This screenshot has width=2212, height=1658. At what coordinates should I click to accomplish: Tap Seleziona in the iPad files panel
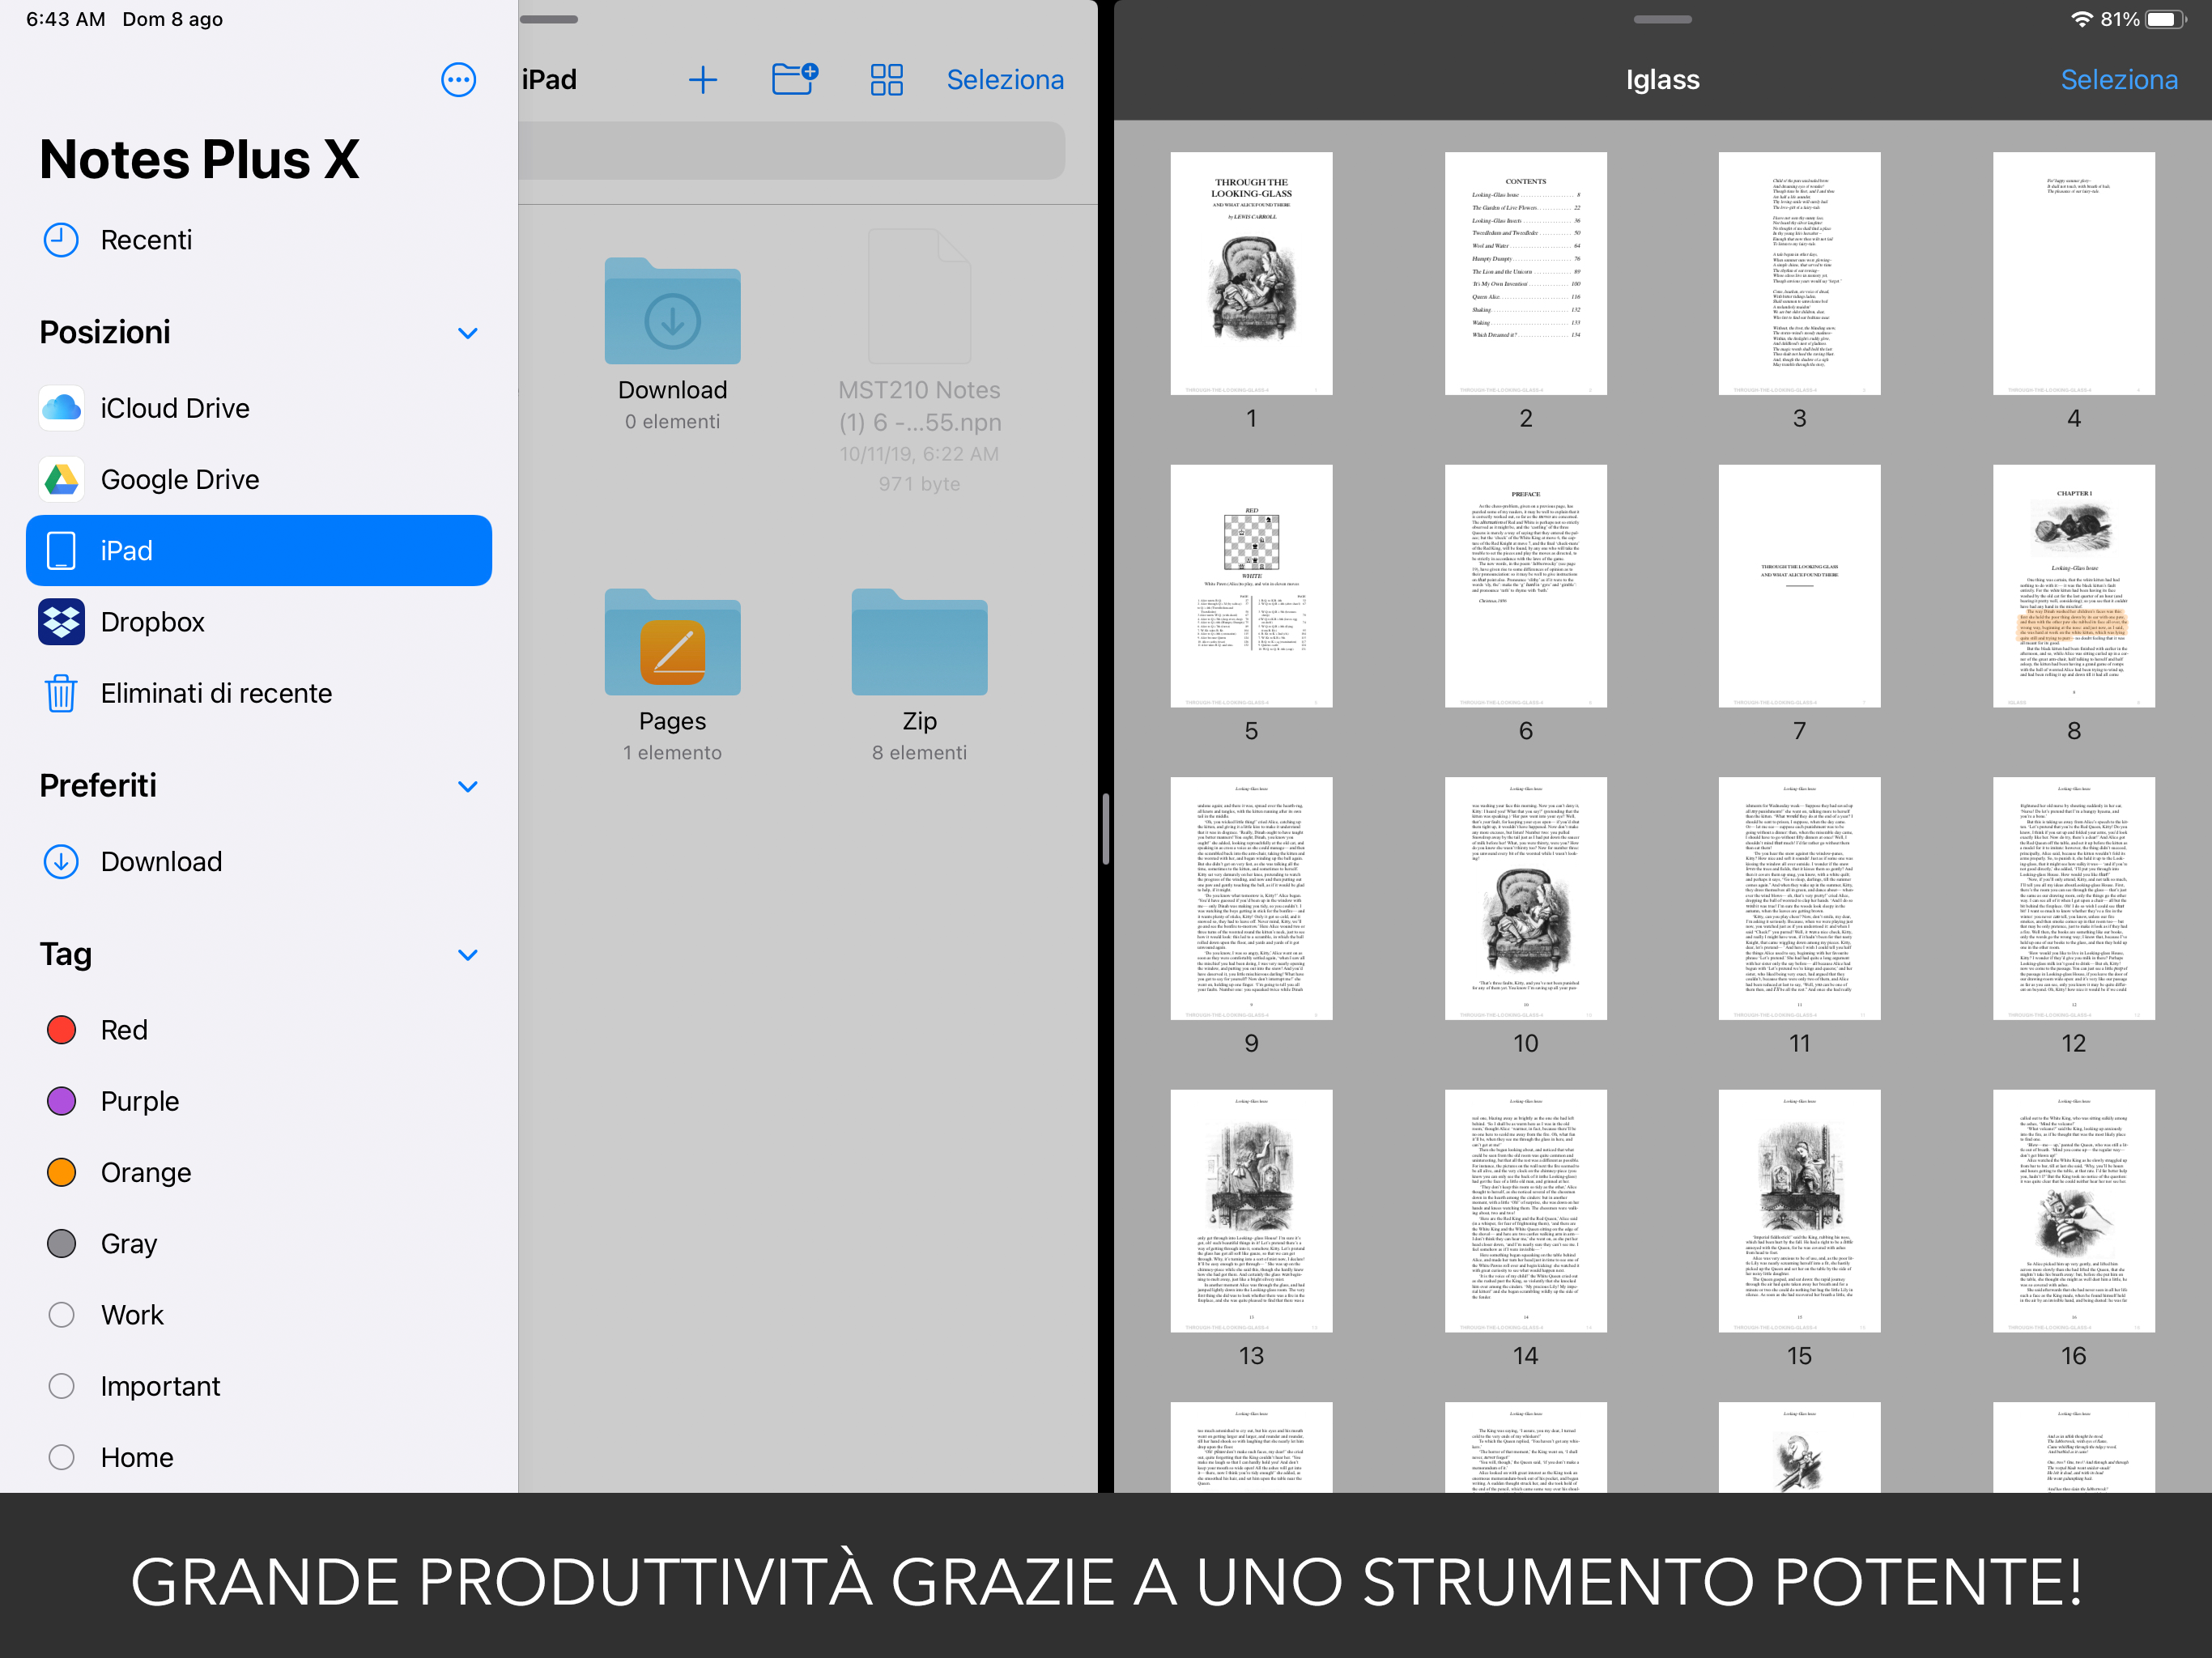pyautogui.click(x=1005, y=80)
